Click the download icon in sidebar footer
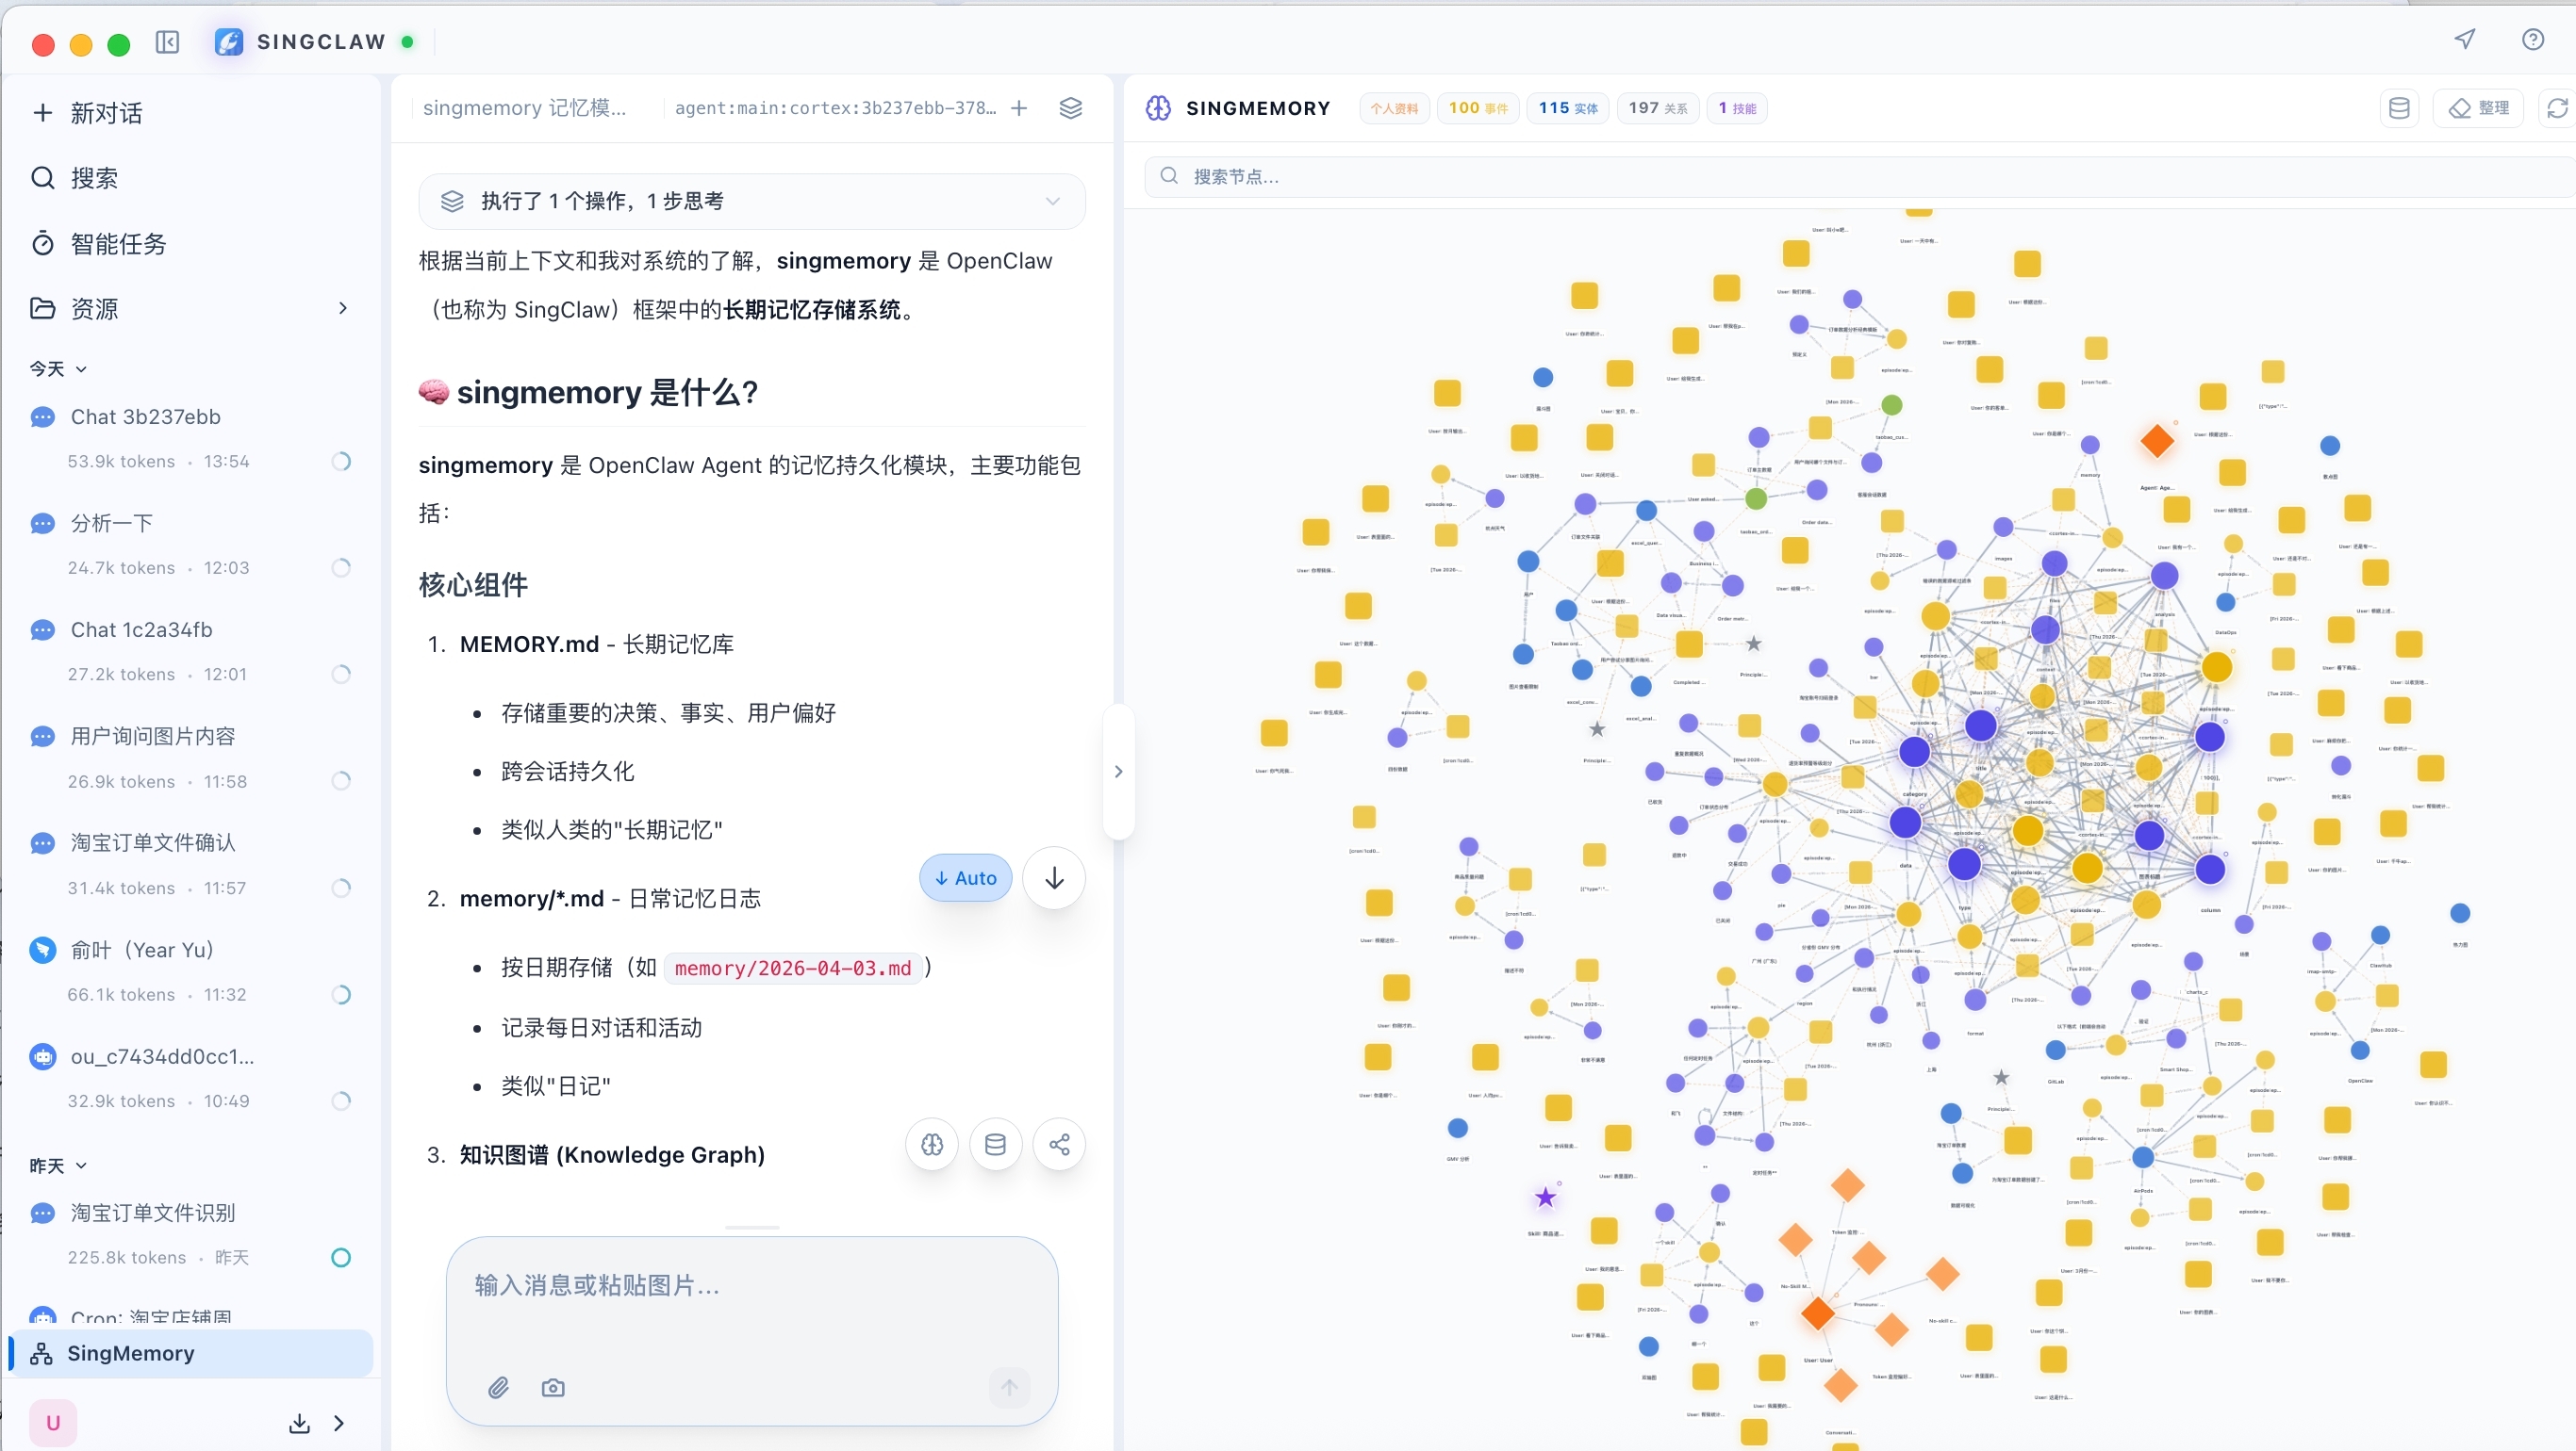2576x1451 pixels. pos(299,1423)
